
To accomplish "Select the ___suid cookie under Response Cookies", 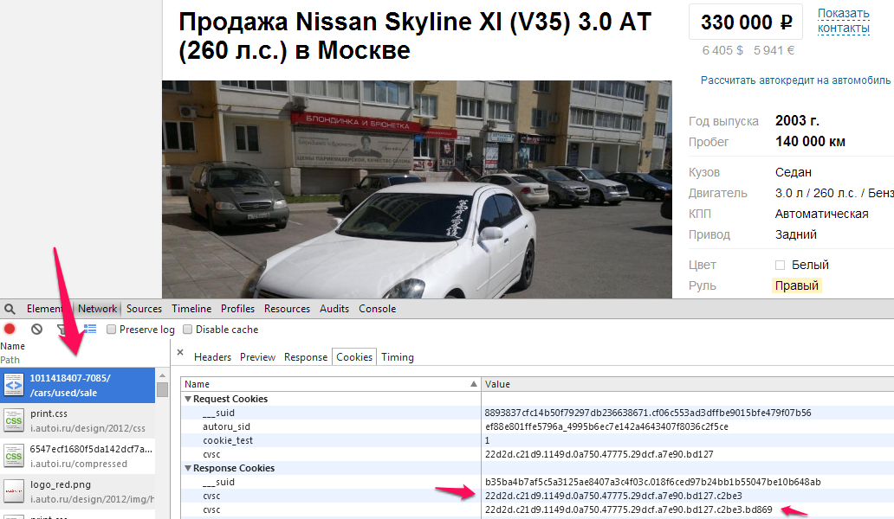I will (x=537, y=482).
